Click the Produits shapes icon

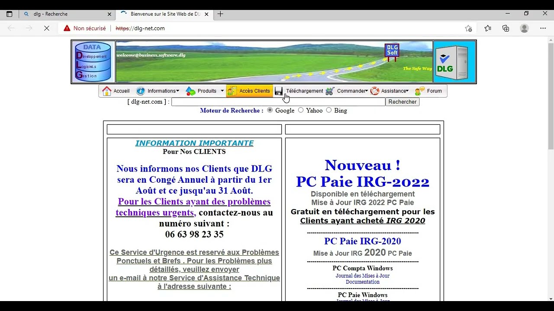pyautogui.click(x=190, y=91)
